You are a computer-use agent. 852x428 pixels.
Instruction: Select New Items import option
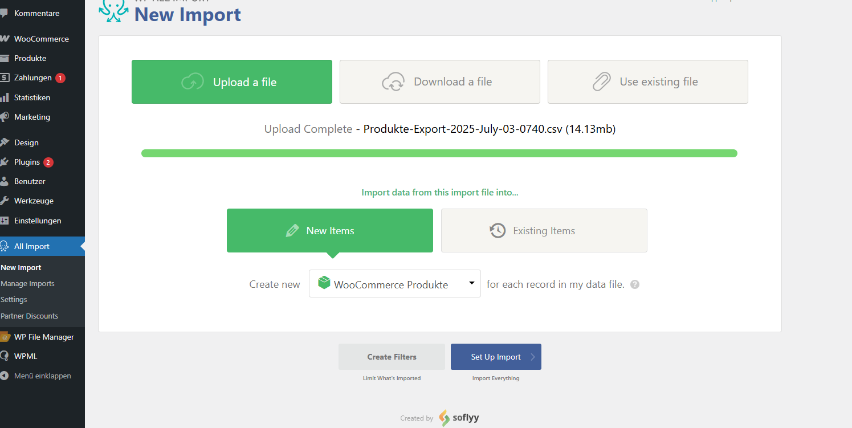[x=330, y=230]
